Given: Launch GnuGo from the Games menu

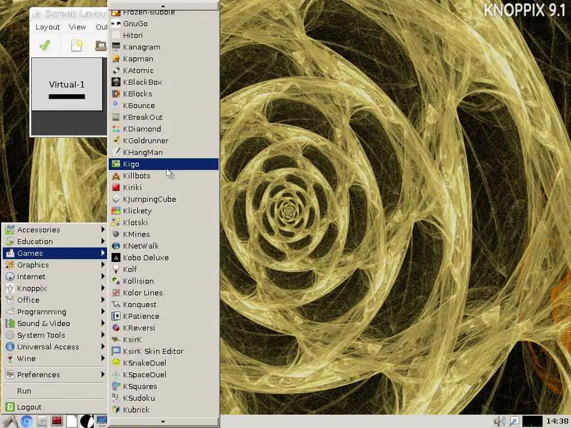Looking at the screenshot, I should [x=163, y=23].
